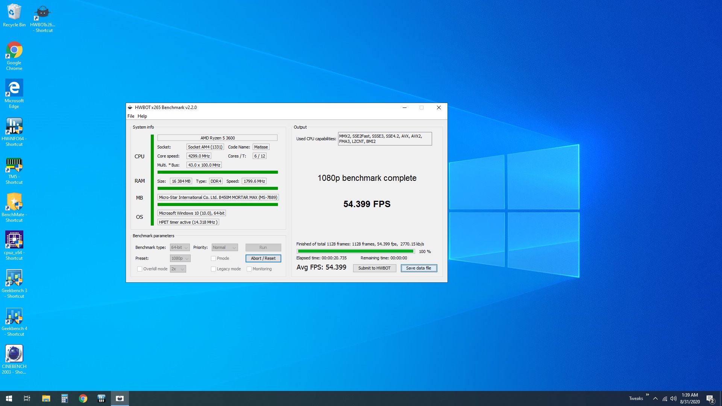Open the Priority Normal dropdown
722x406 pixels.
pos(224,247)
